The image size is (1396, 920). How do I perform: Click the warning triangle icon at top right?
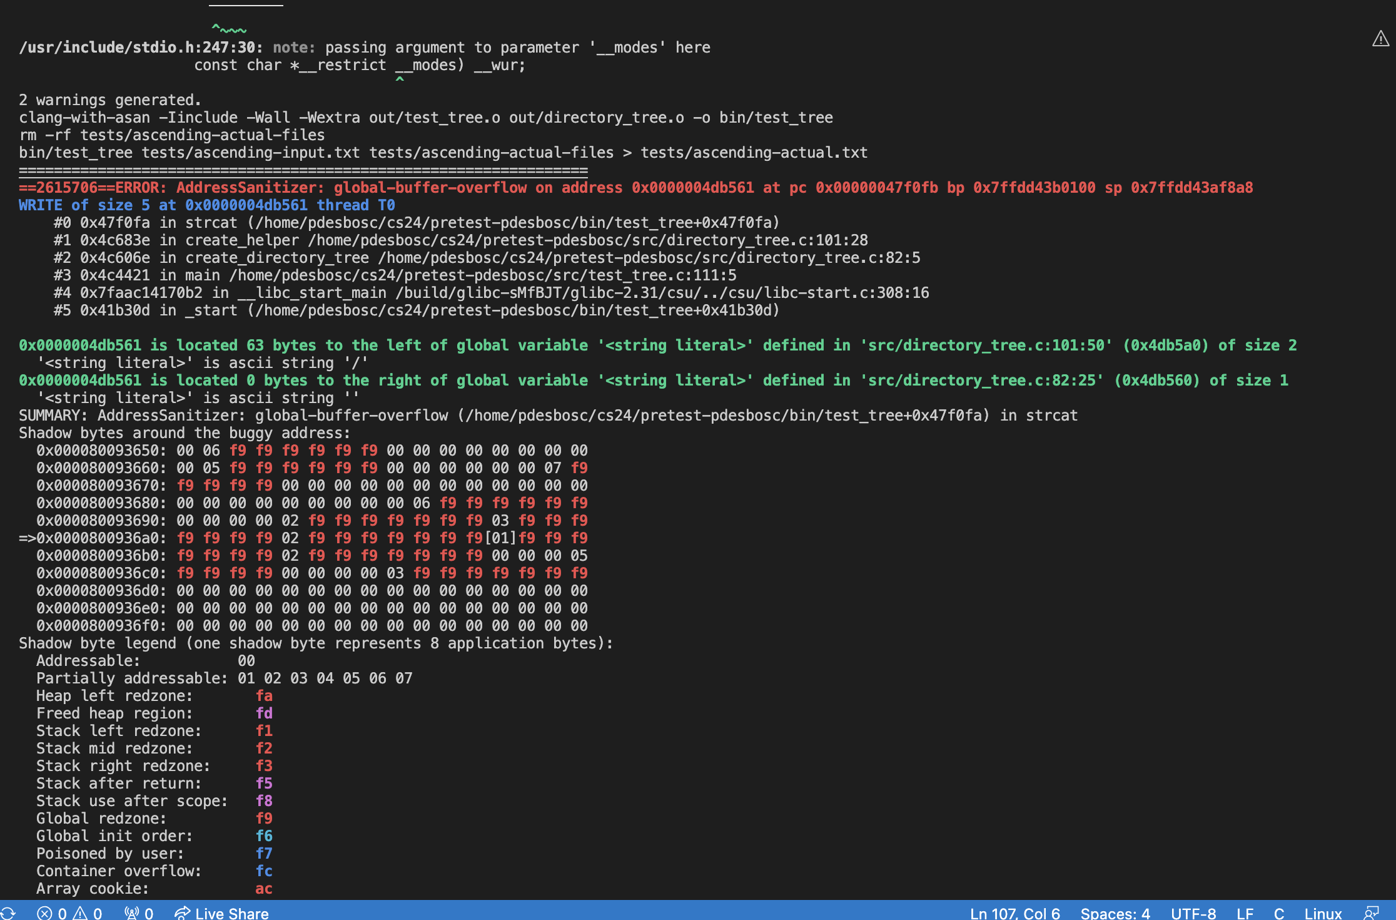(1380, 39)
